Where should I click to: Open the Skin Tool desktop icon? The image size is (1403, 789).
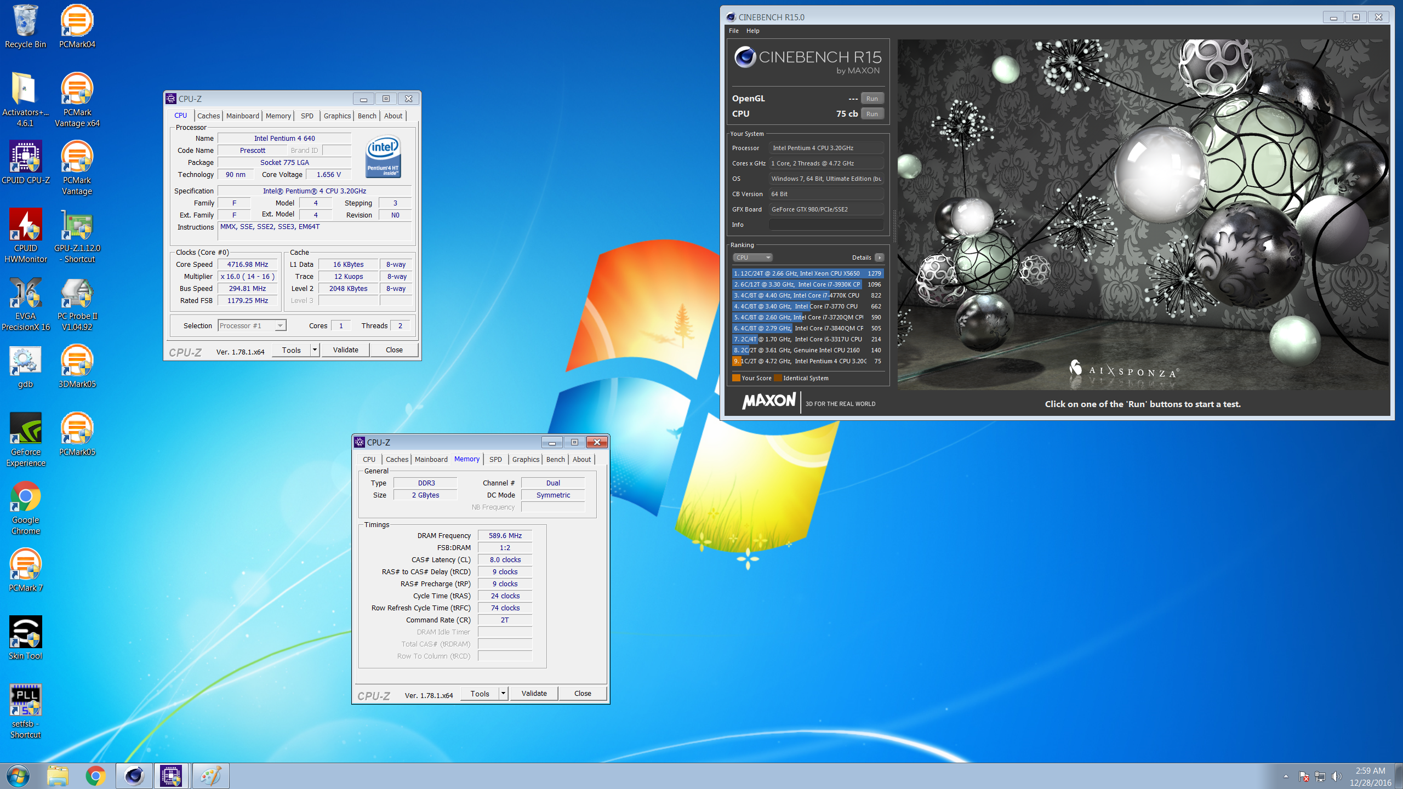click(x=25, y=638)
